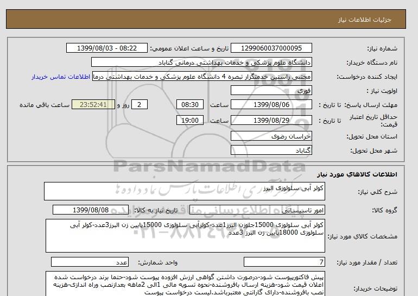
Task: Click the label تاریخ نیاز به کالا
Action: [156, 210]
